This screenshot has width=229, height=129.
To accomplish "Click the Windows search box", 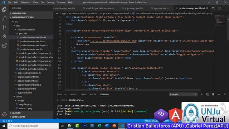I will tap(33, 126).
